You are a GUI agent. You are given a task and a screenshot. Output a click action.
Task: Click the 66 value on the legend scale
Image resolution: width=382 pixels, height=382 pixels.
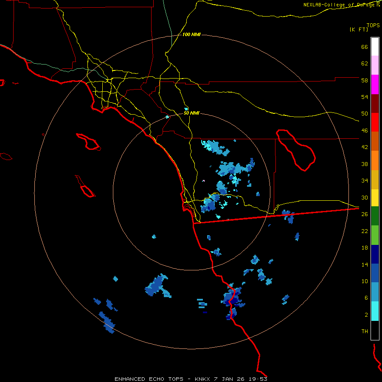click(x=365, y=47)
